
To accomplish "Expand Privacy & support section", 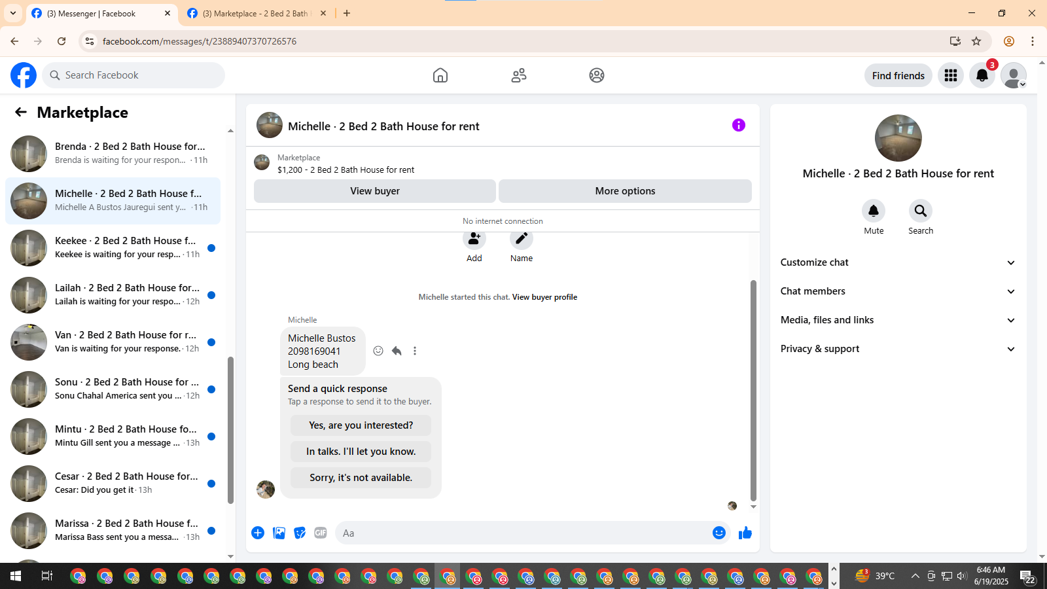I will pos(898,349).
